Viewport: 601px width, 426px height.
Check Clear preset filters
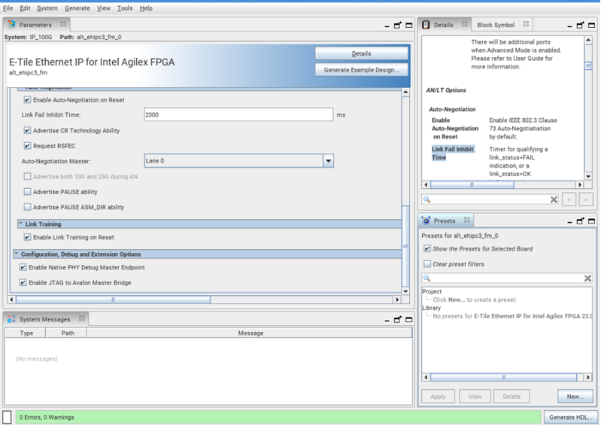(427, 264)
